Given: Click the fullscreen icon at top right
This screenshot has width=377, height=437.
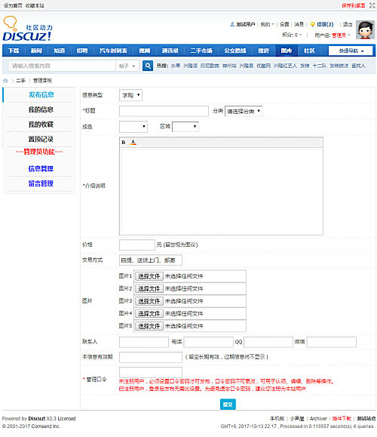Looking at the screenshot, I should (372, 5).
